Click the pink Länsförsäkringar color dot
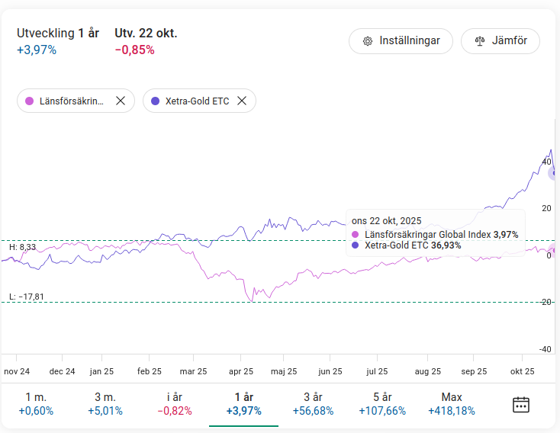This screenshot has height=433, width=560. pyautogui.click(x=30, y=101)
